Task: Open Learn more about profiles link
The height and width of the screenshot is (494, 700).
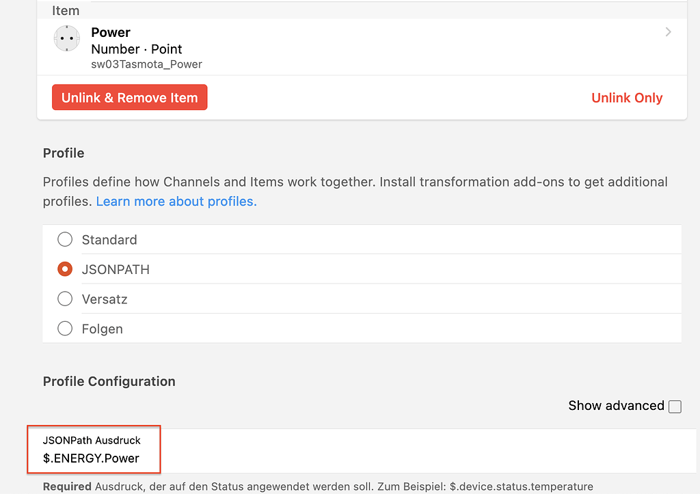Action: coord(176,201)
